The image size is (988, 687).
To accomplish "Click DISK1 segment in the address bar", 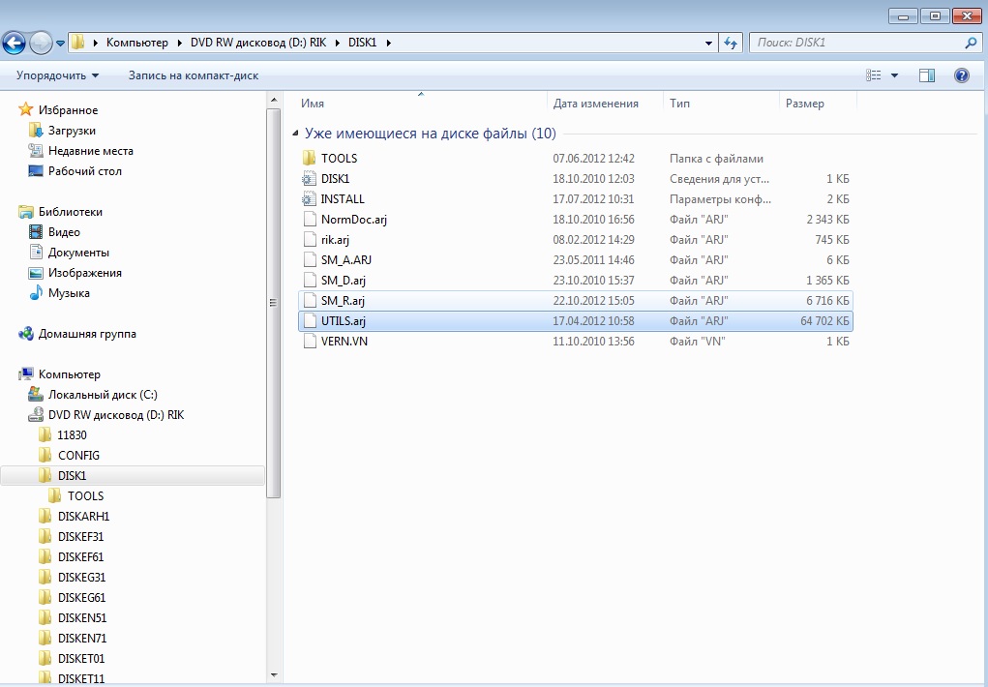I will (x=362, y=43).
